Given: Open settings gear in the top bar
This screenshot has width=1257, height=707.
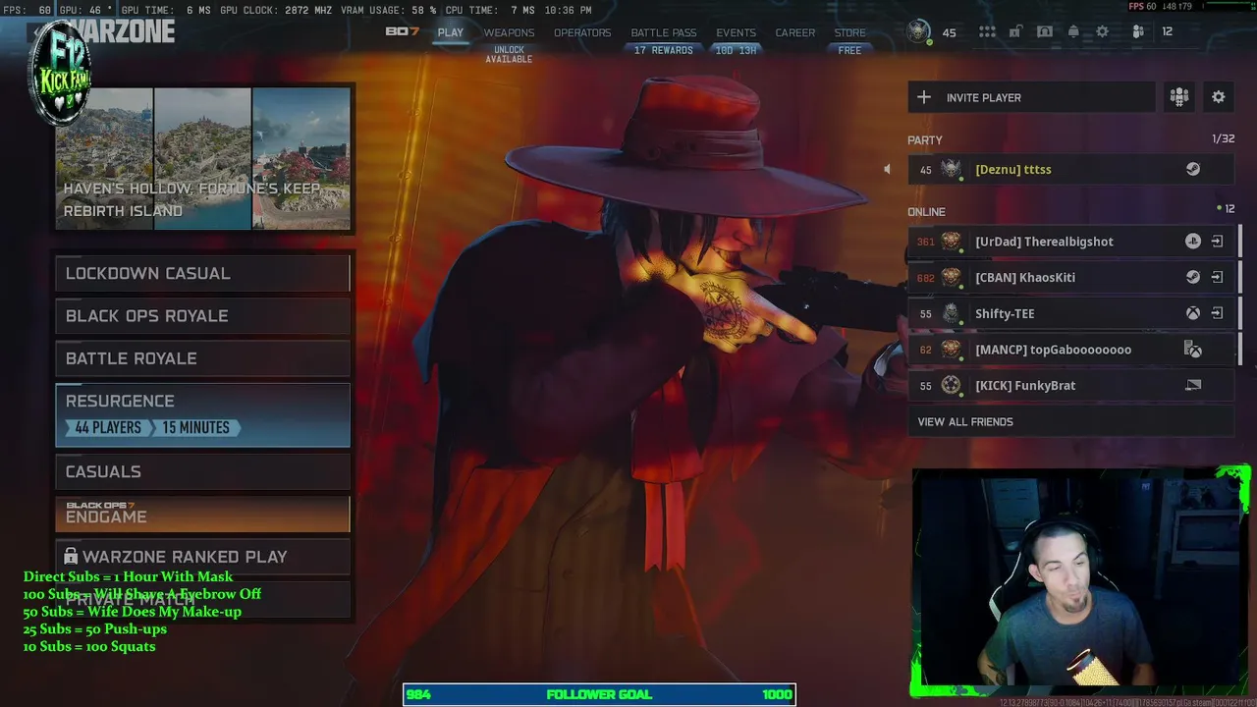Looking at the screenshot, I should point(1103,32).
